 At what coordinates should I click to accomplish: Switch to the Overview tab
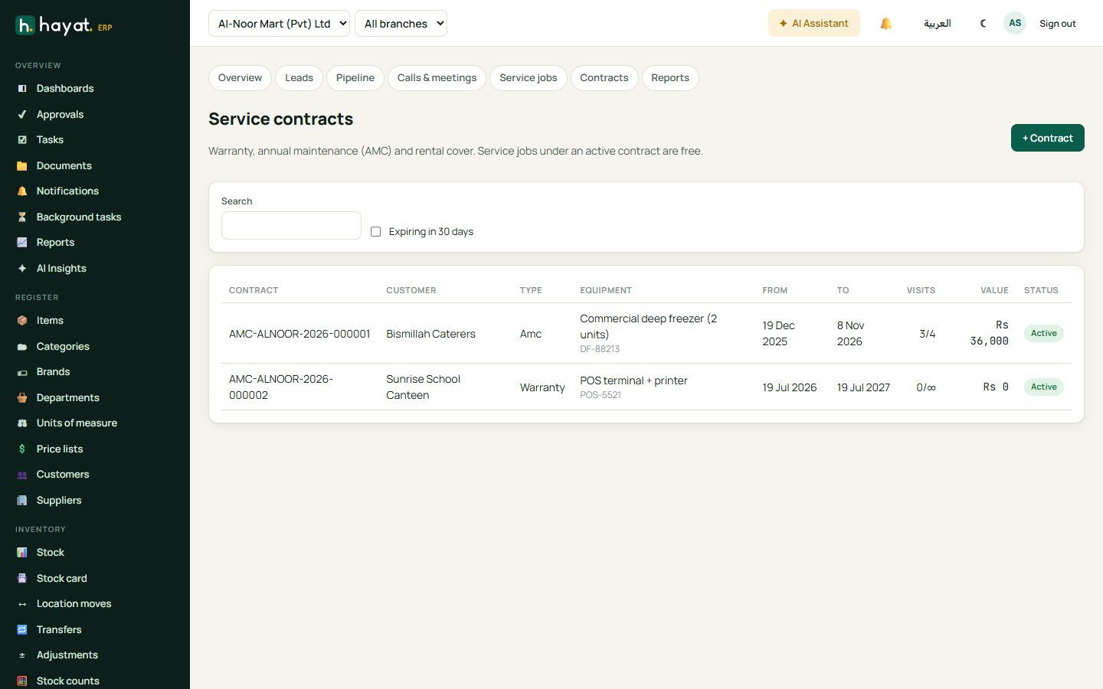[240, 78]
